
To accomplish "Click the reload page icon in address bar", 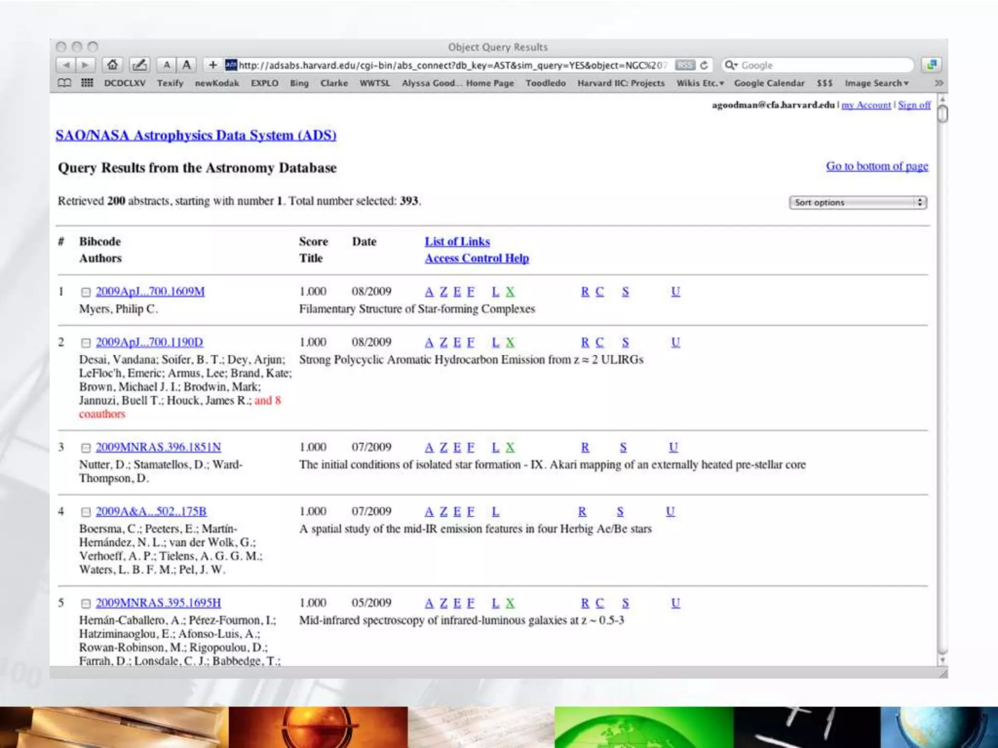I will (704, 65).
